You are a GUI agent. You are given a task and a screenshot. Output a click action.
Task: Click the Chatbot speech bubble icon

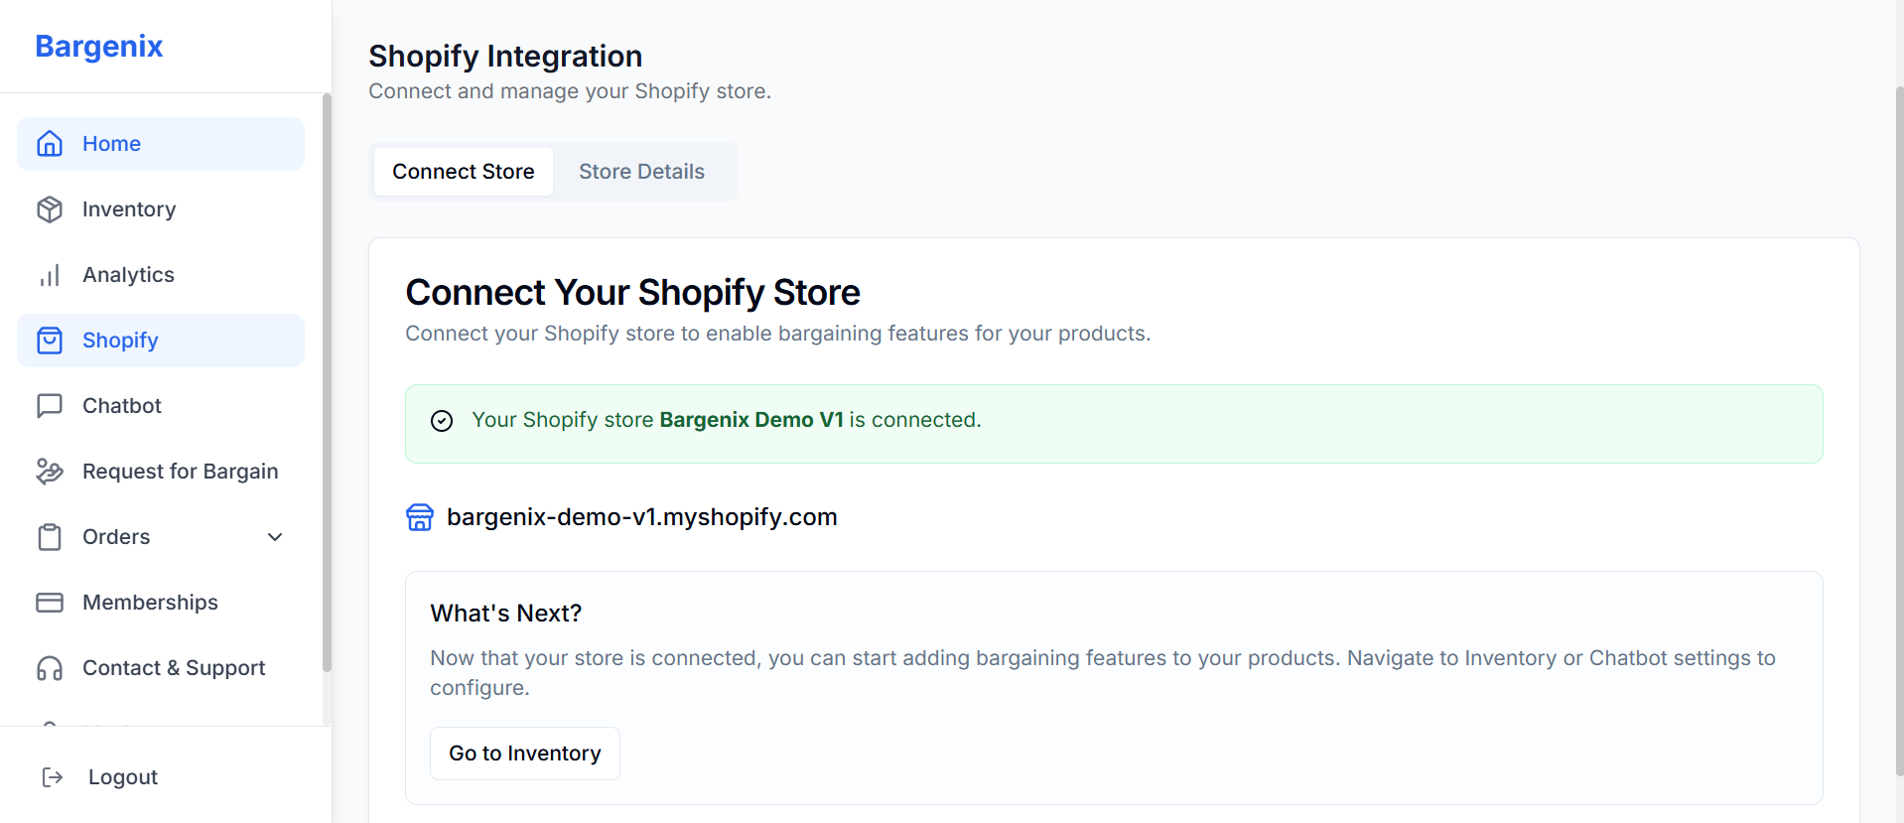coord(50,406)
